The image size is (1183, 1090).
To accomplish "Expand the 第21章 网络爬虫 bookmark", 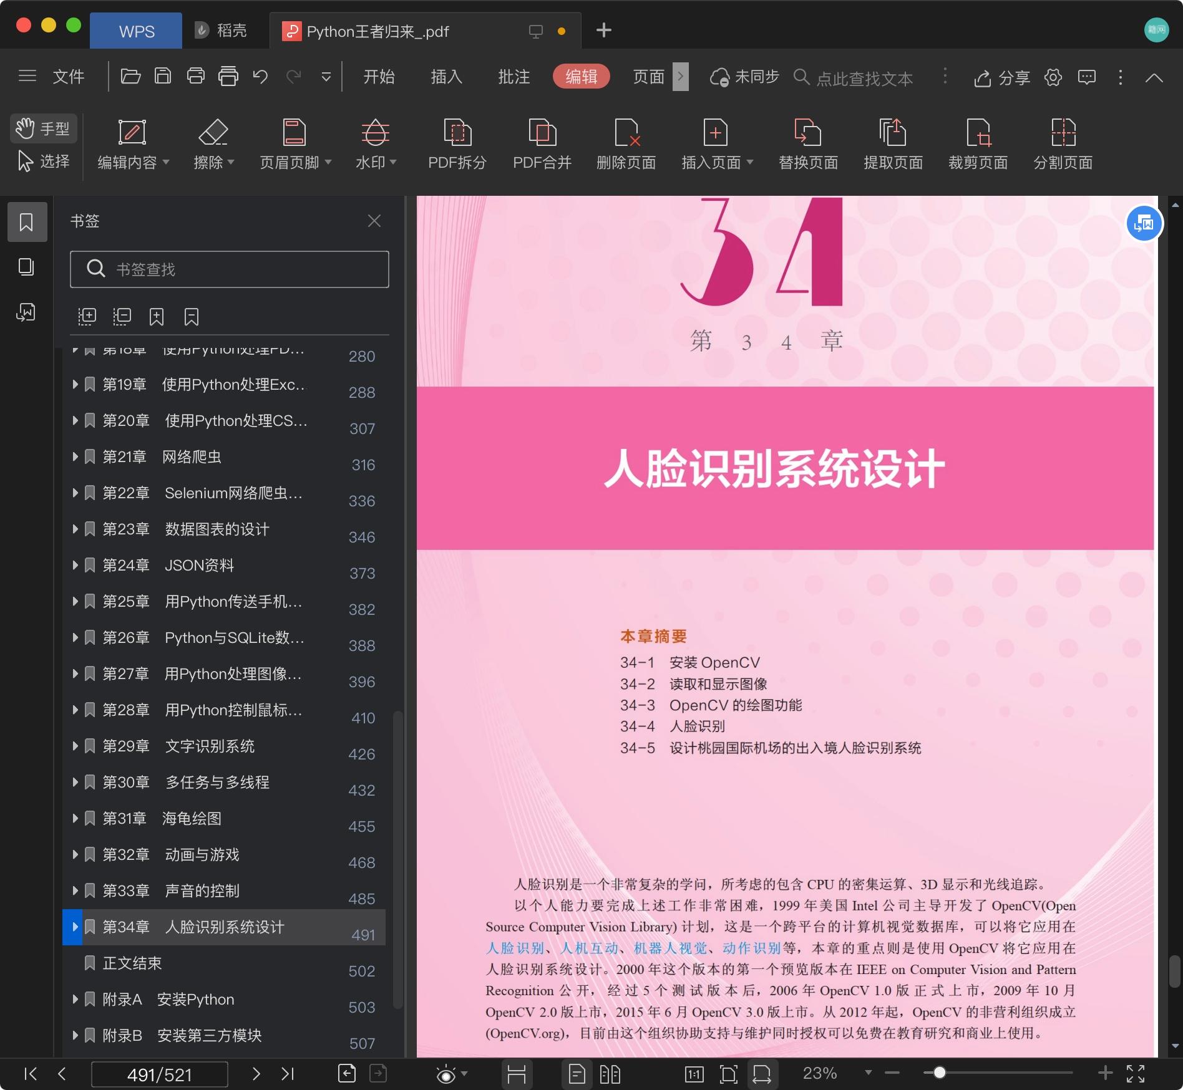I will click(75, 457).
